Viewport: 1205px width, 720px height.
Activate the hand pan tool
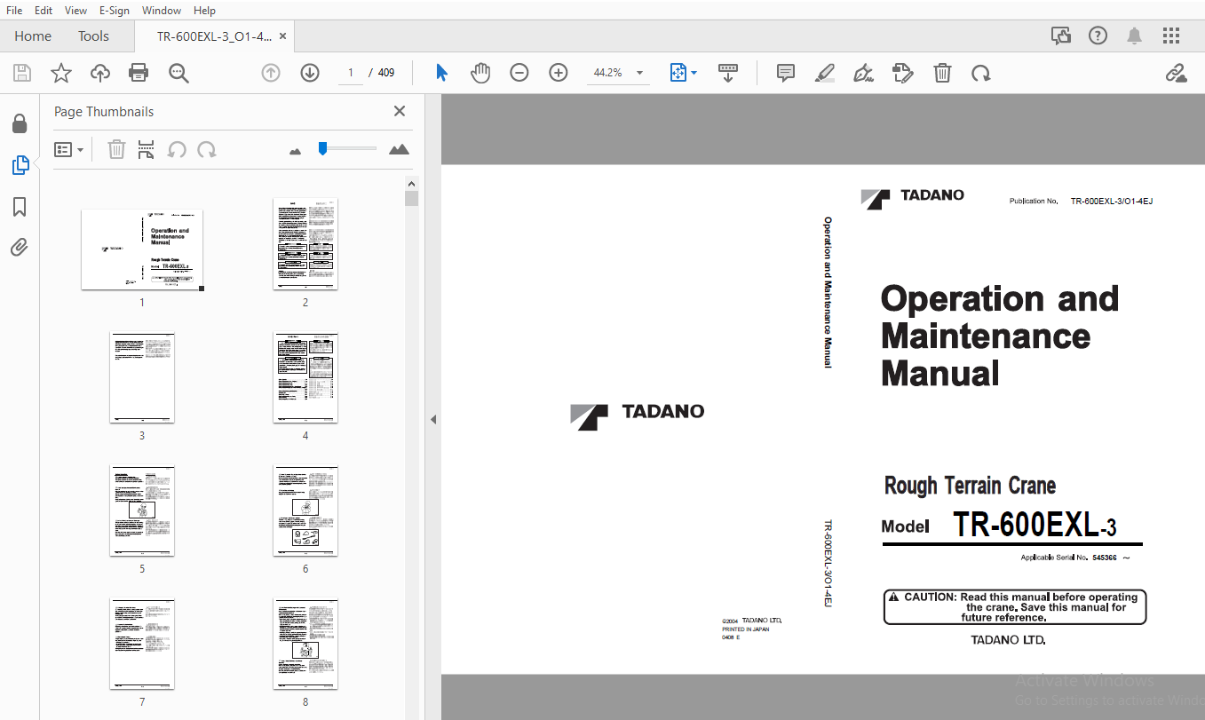coord(480,73)
